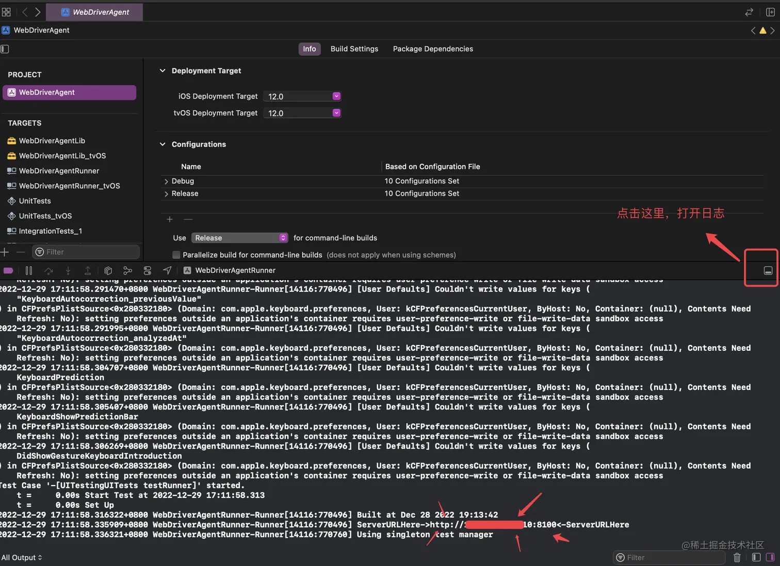Toggle the debug area with panel icon
The height and width of the screenshot is (566, 780).
[x=768, y=271]
